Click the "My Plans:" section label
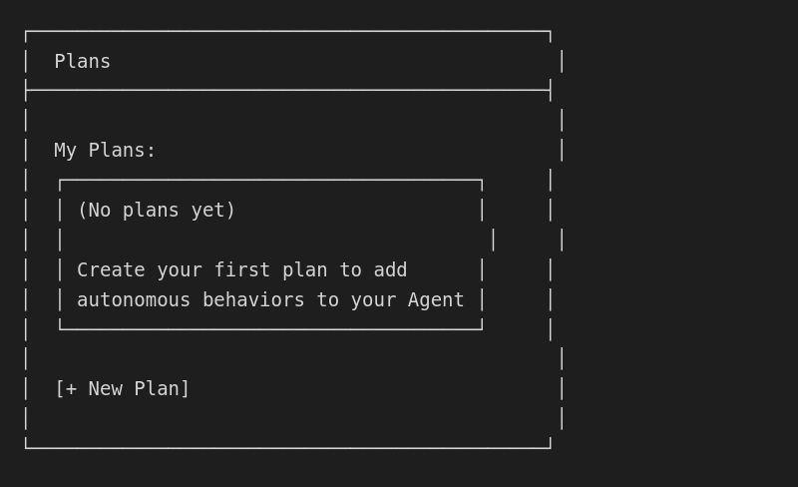Screen dimensions: 798x487 [105, 151]
